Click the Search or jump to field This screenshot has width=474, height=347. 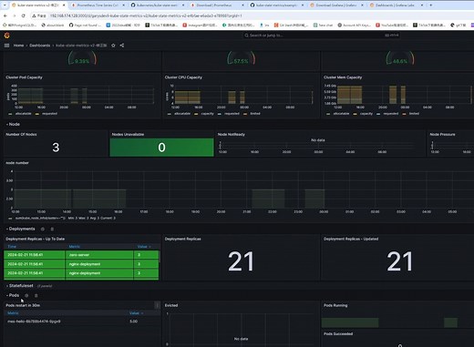click(322, 36)
